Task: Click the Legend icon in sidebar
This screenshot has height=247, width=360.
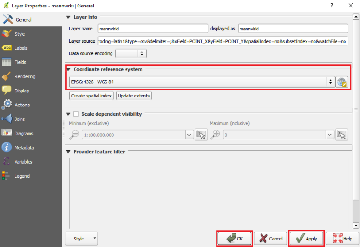Action: coord(7,176)
